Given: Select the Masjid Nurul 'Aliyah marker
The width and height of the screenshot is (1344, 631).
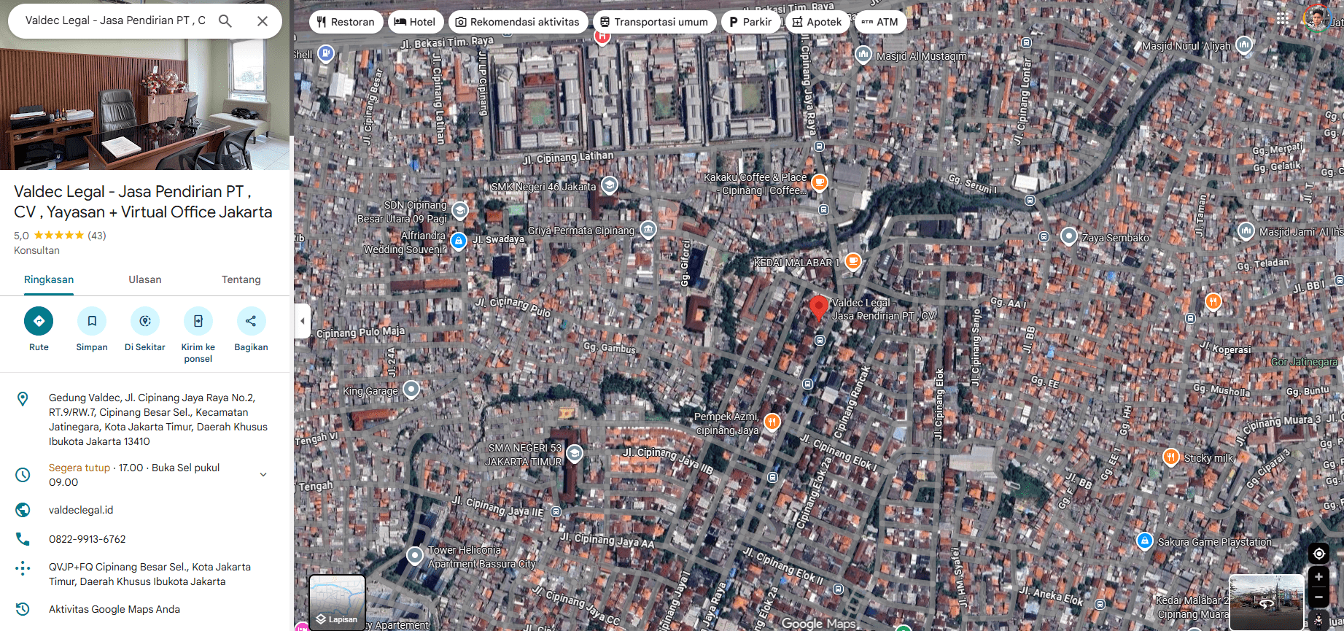Looking at the screenshot, I should coord(1244,45).
